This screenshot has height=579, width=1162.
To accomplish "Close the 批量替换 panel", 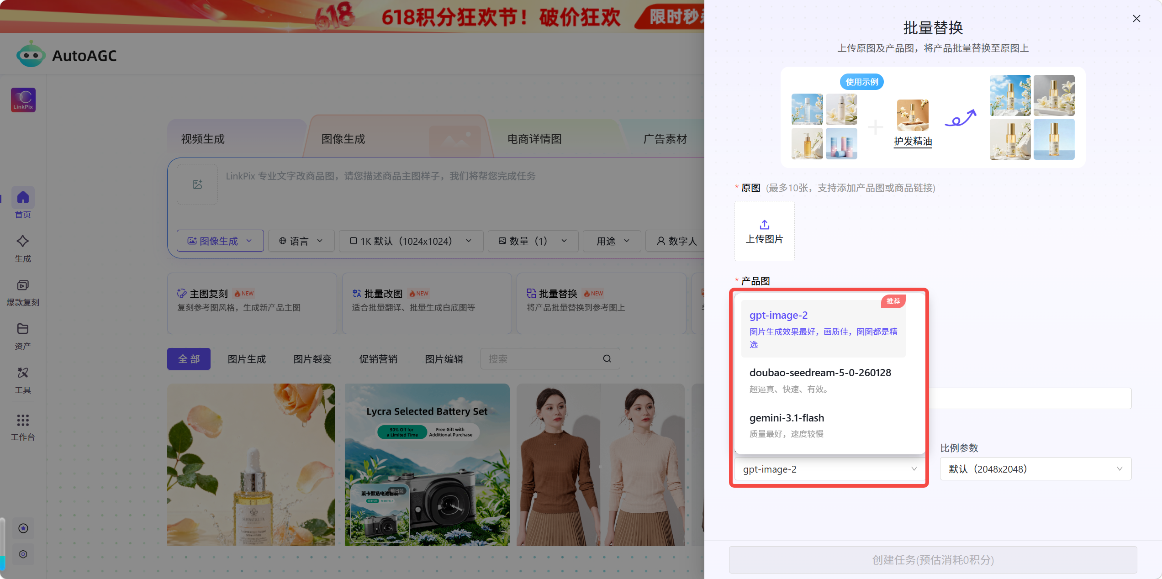I will [1136, 18].
